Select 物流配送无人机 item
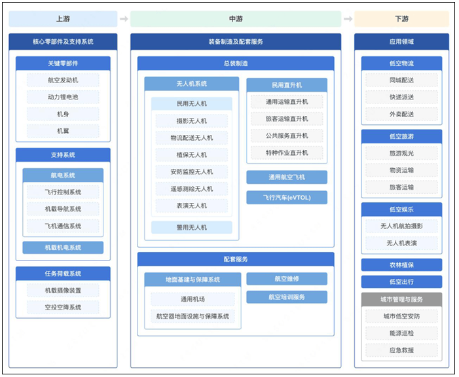Image resolution: width=459 pixels, height=377 pixels. (x=192, y=138)
